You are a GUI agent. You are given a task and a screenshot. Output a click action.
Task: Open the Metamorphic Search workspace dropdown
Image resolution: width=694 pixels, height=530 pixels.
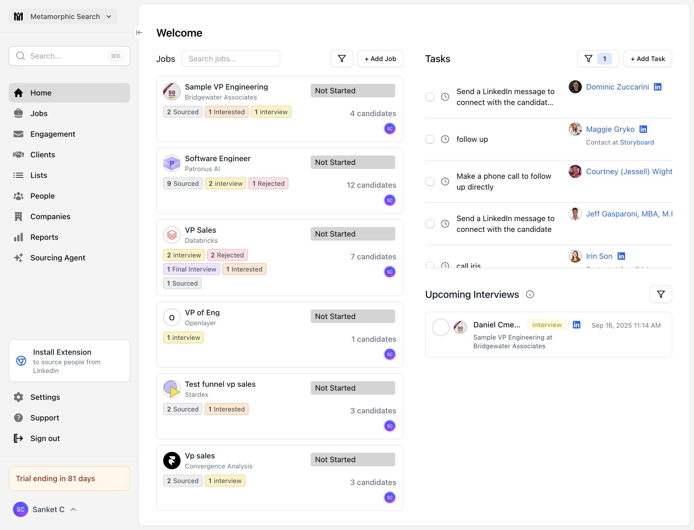point(63,16)
